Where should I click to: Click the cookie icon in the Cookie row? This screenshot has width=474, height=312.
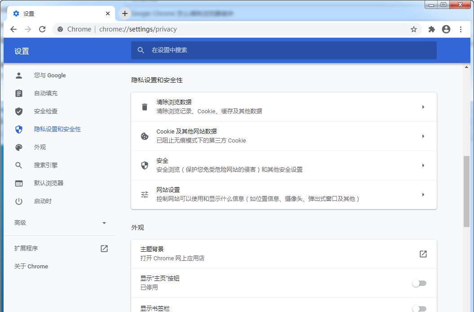click(145, 136)
